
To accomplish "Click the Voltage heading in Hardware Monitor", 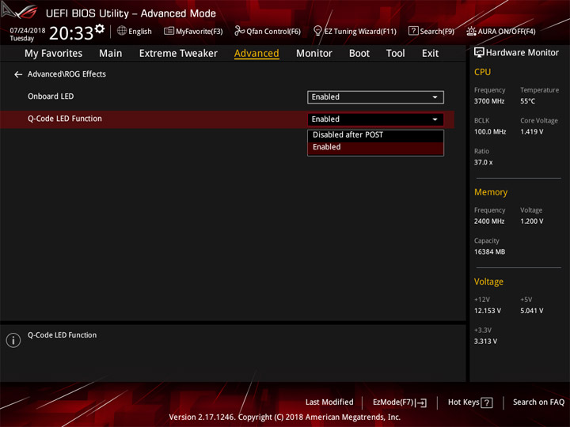I will click(x=488, y=282).
